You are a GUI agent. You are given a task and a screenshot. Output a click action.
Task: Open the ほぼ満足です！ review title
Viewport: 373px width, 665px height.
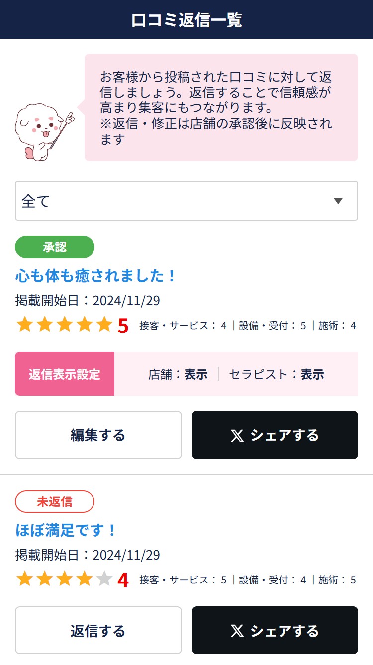click(x=66, y=530)
